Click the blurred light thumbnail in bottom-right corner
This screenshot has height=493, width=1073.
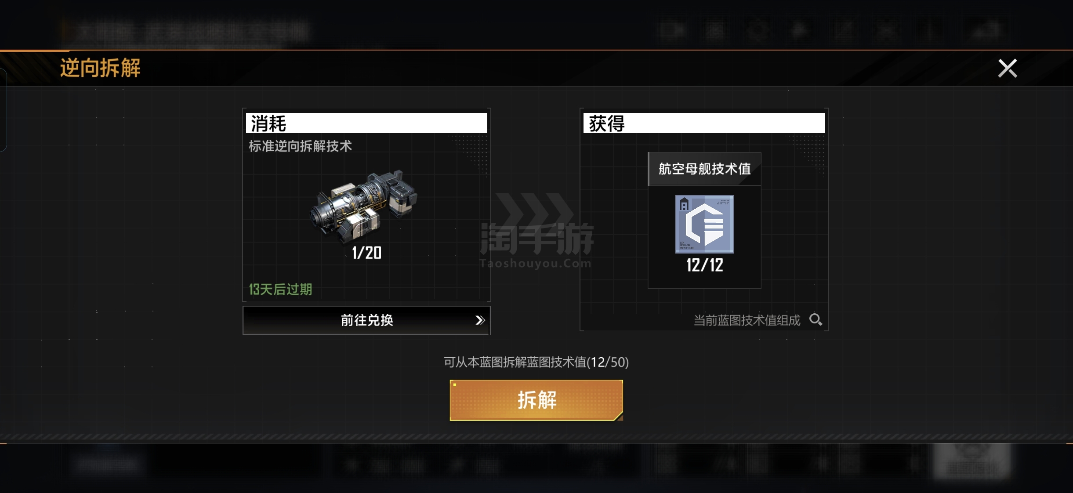click(x=972, y=460)
